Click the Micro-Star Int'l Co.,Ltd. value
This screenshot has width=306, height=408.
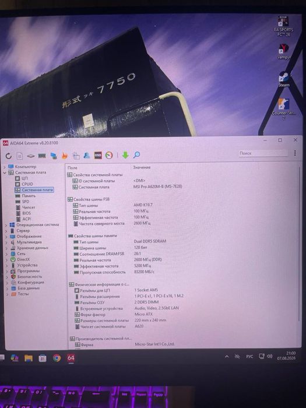155,344
